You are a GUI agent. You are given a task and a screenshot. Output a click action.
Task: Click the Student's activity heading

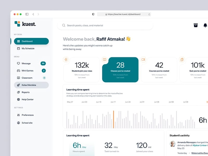(179, 135)
